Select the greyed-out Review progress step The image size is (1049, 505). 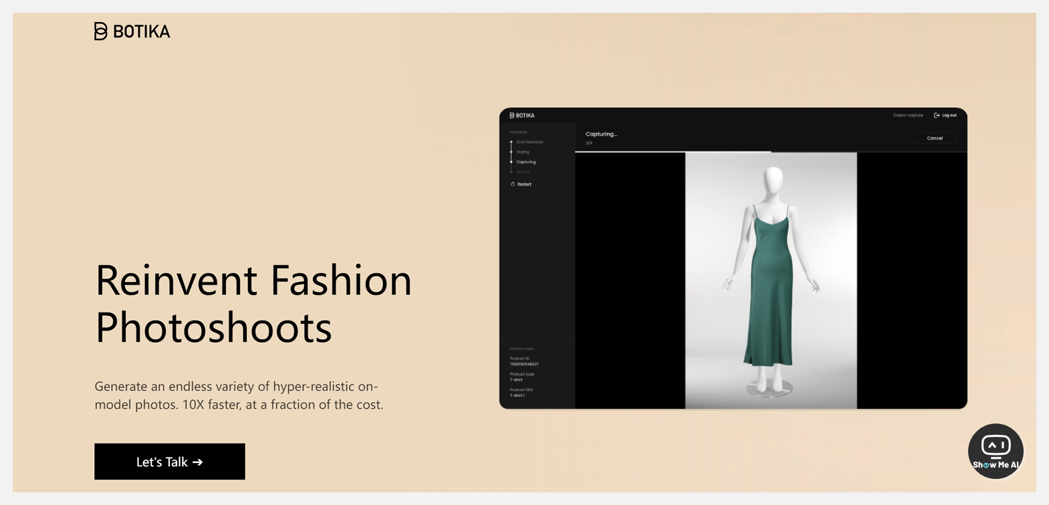(523, 172)
